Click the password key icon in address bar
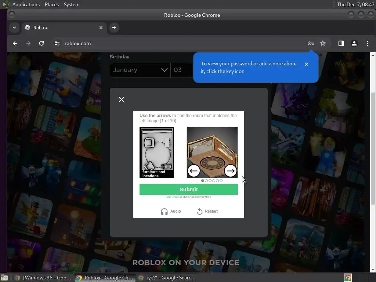Image resolution: width=376 pixels, height=282 pixels. click(311, 43)
